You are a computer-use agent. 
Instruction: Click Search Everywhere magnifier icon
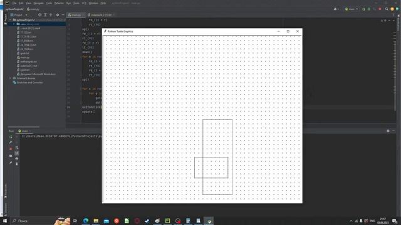click(387, 9)
